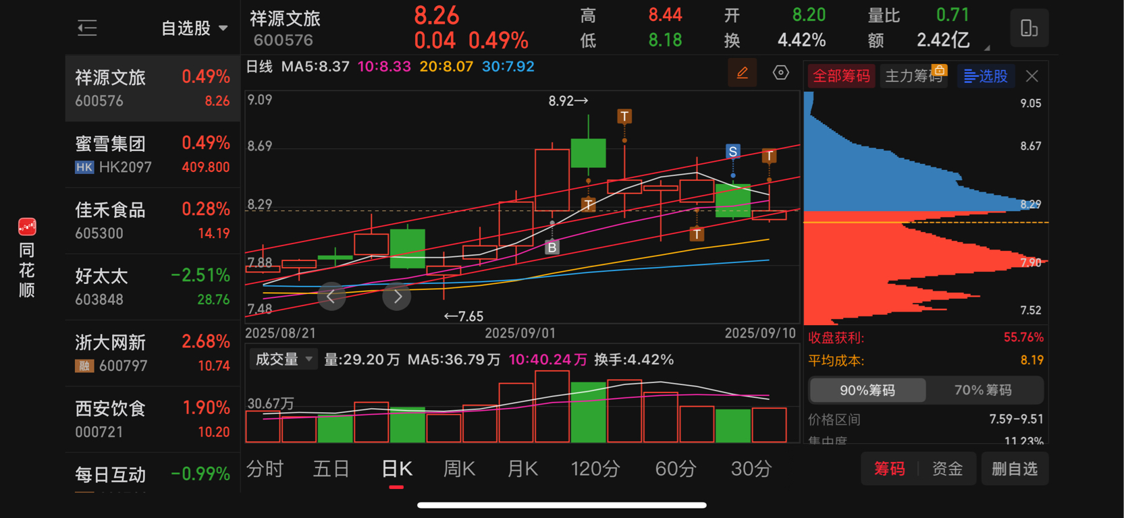Tap the orange T marker beside the S marker
Image resolution: width=1124 pixels, height=518 pixels.
[769, 156]
